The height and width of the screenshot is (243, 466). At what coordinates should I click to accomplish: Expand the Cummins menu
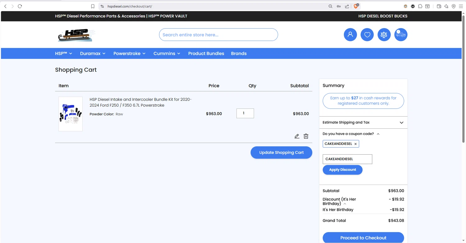[x=167, y=53]
